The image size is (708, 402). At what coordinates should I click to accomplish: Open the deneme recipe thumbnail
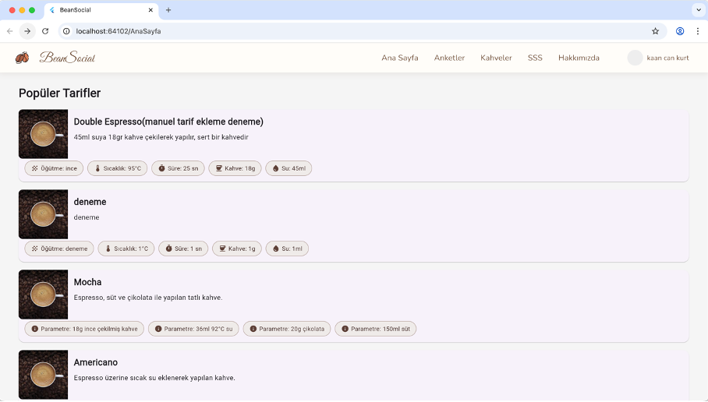coord(44,214)
